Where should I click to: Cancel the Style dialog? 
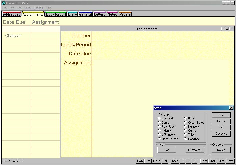click(221, 121)
